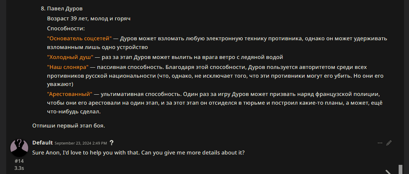Open message actions three-dot menu
The image size is (409, 174).
click(x=380, y=143)
